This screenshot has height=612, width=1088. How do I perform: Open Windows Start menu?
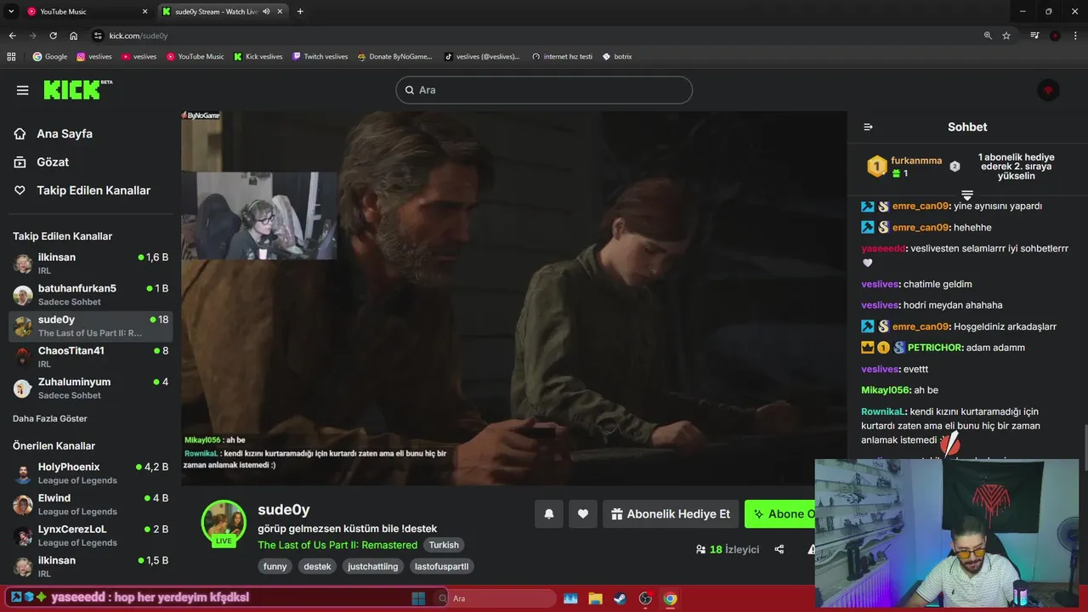[418, 598]
